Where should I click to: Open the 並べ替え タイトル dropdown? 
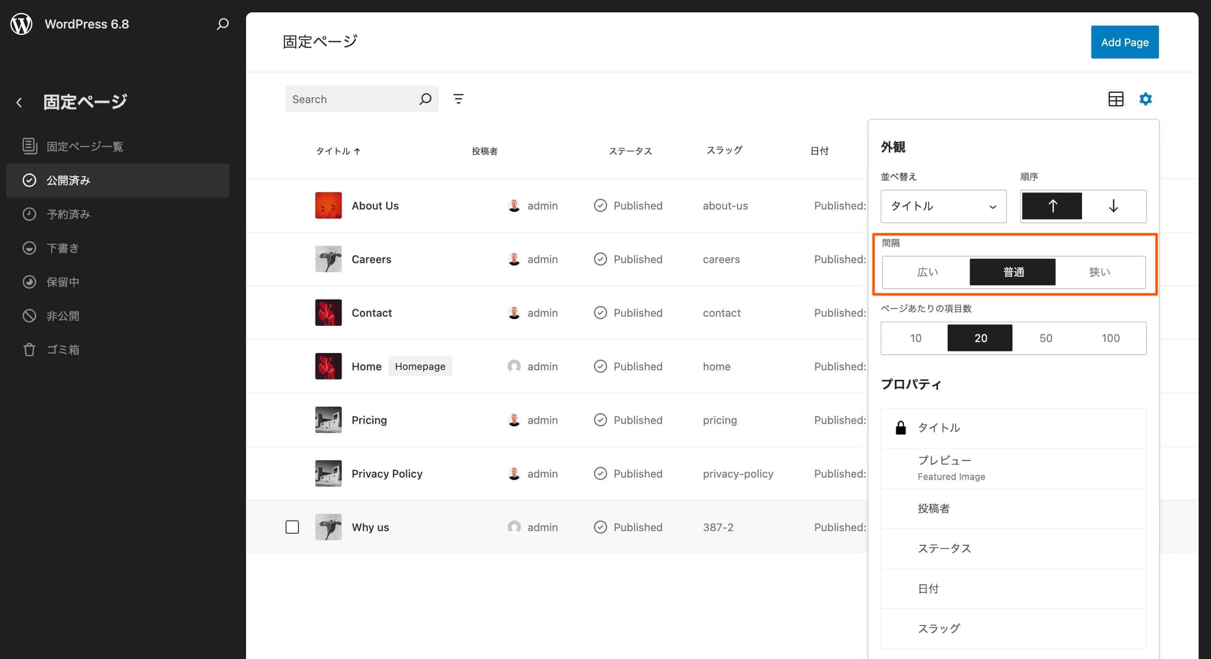click(x=943, y=206)
